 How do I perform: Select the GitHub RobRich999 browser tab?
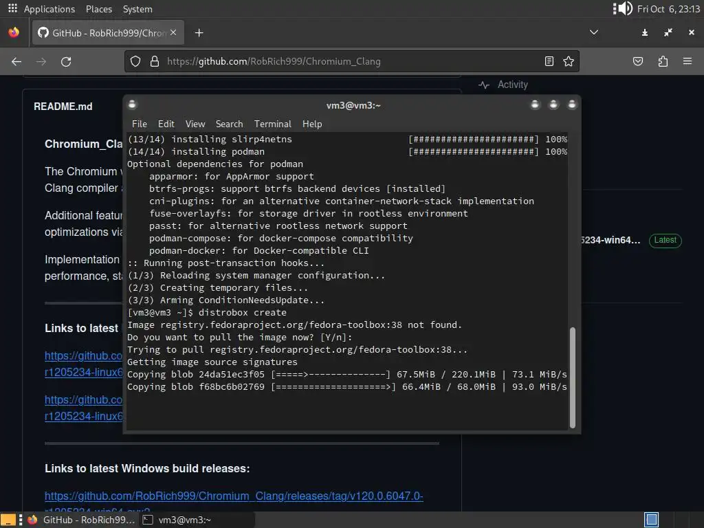(x=108, y=33)
